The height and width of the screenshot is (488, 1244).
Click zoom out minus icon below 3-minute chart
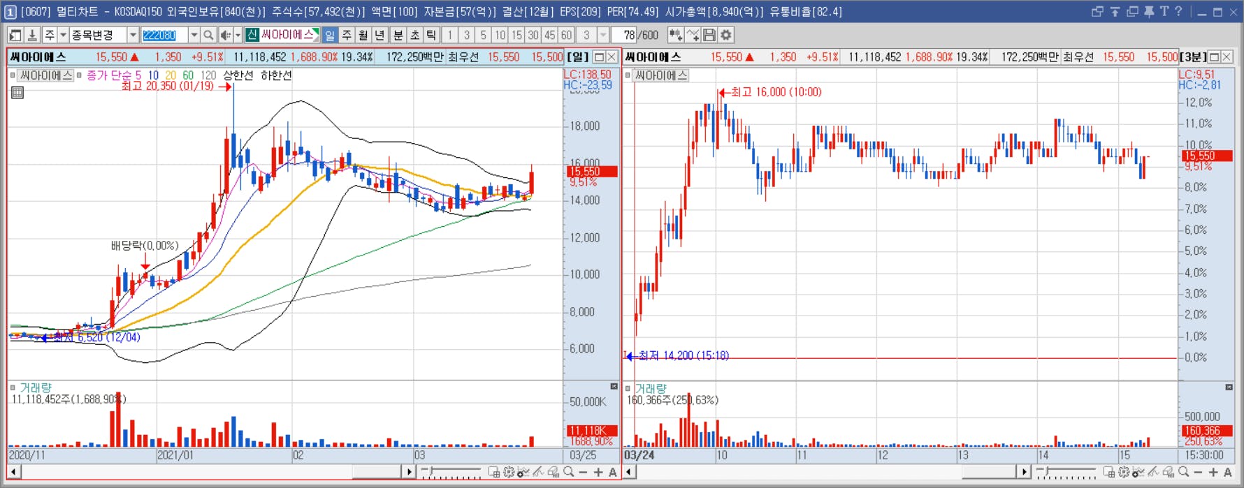(1198, 473)
